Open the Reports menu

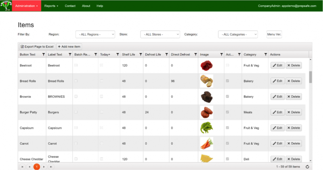[x=51, y=6]
